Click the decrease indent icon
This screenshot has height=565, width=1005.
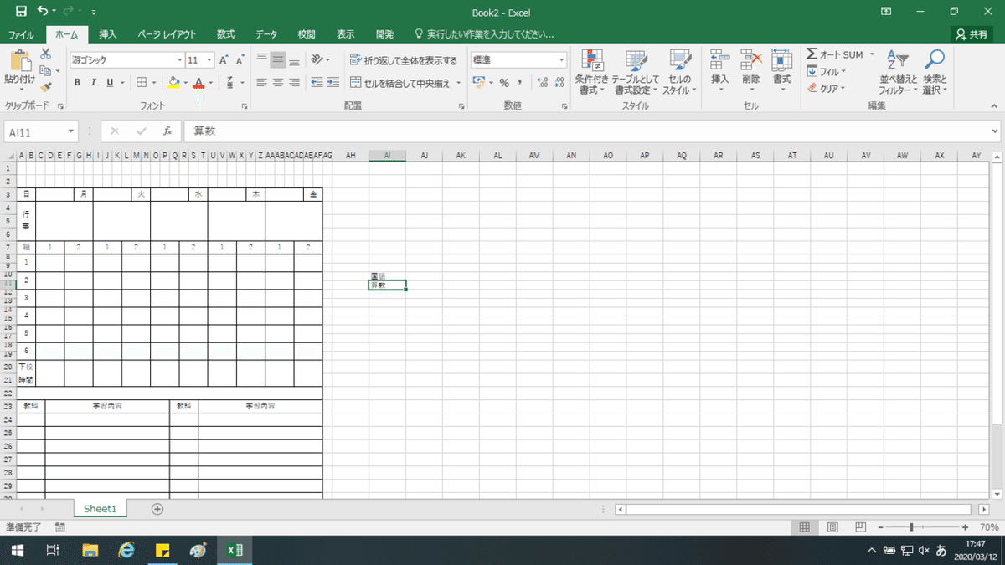pos(317,82)
